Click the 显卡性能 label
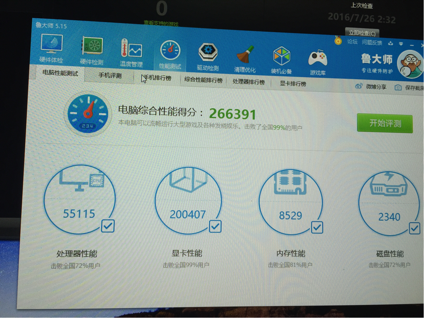424x318 pixels. 187,253
